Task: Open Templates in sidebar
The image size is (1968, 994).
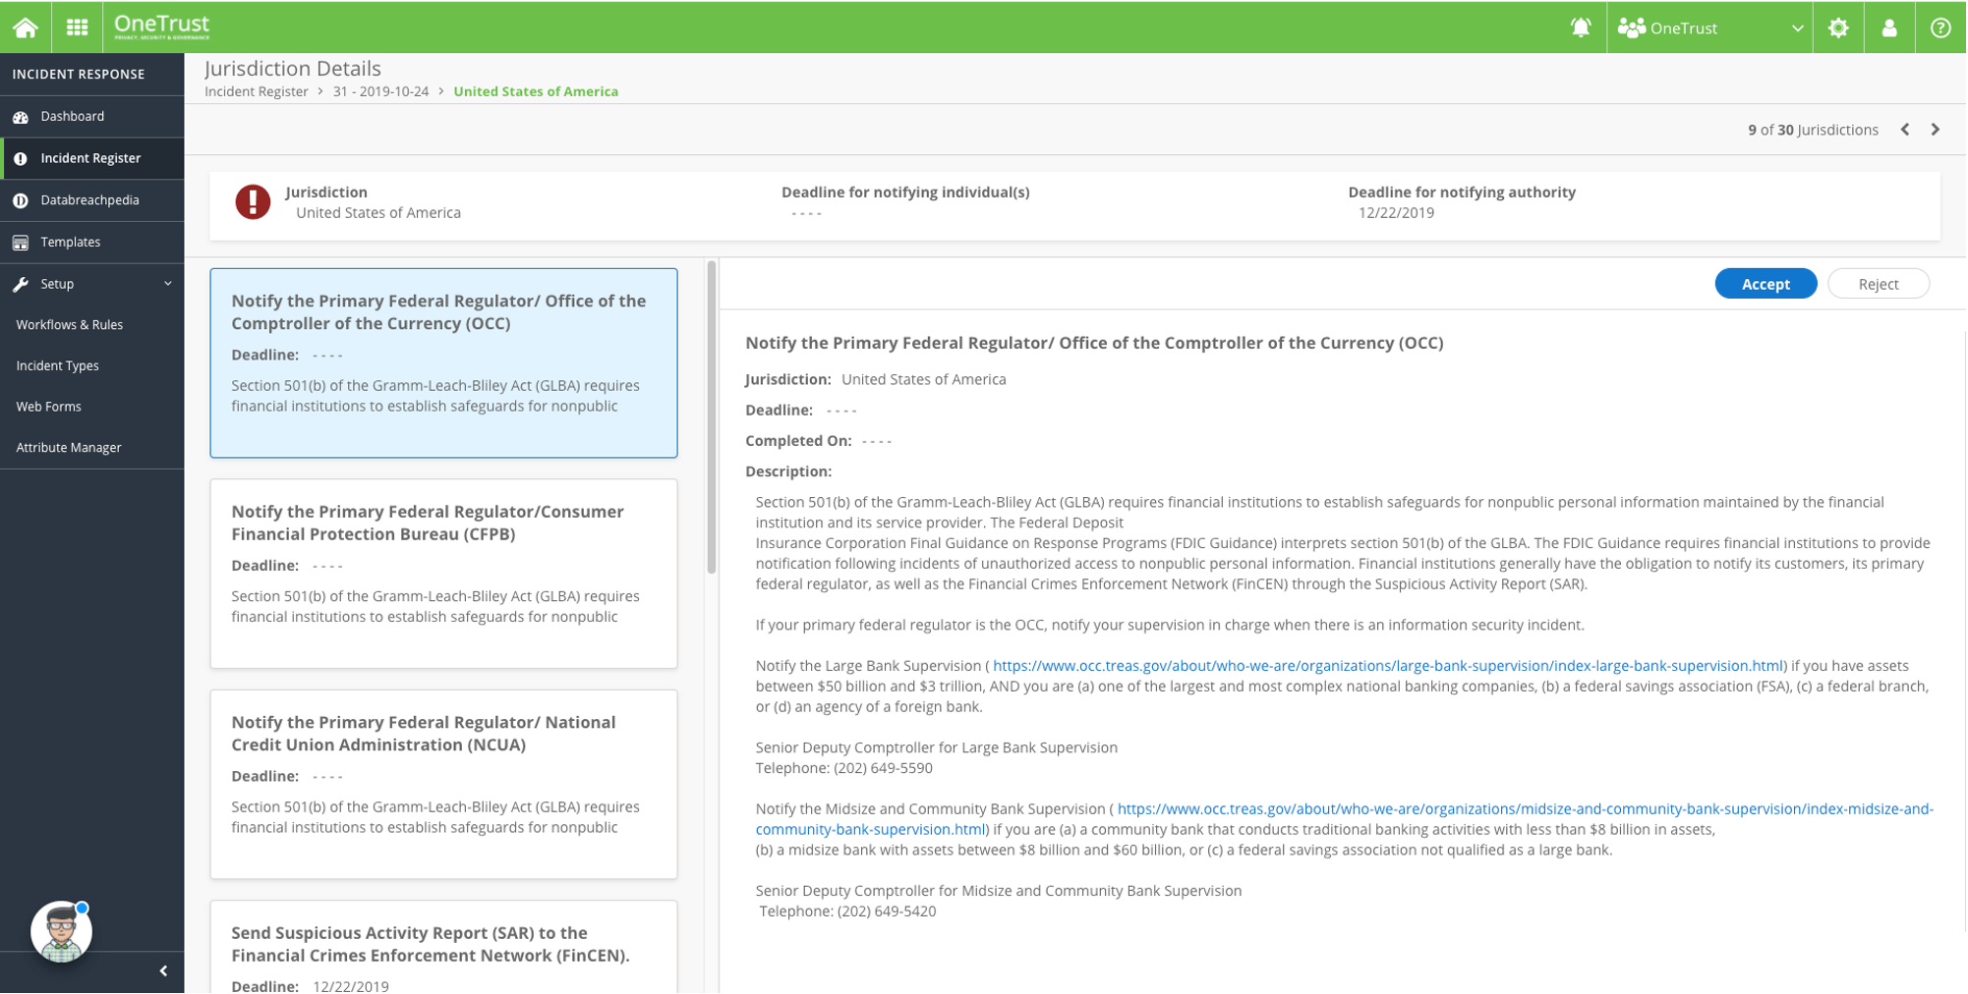Action: 92,242
